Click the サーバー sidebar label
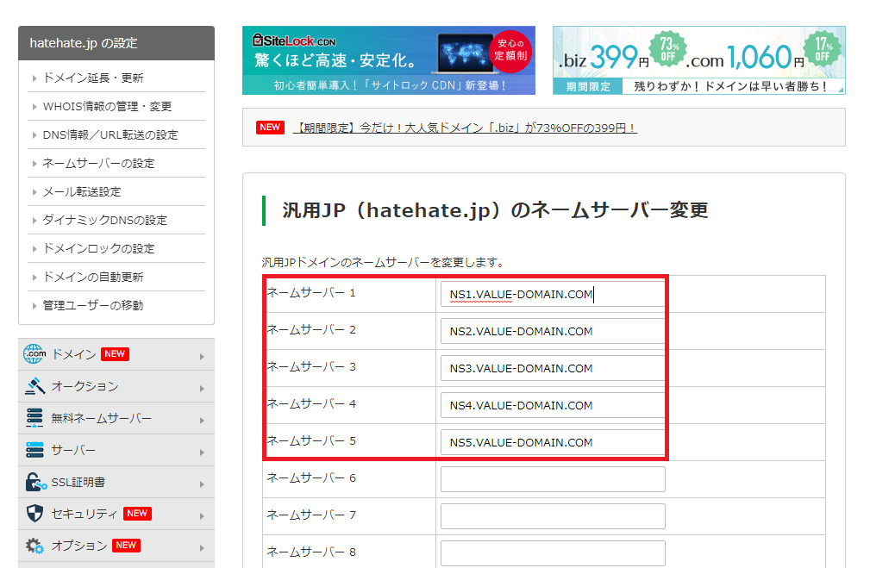 tap(73, 450)
